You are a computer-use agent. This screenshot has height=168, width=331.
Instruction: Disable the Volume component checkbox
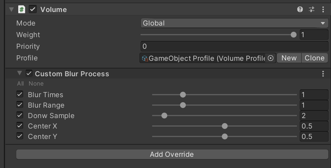tap(33, 9)
